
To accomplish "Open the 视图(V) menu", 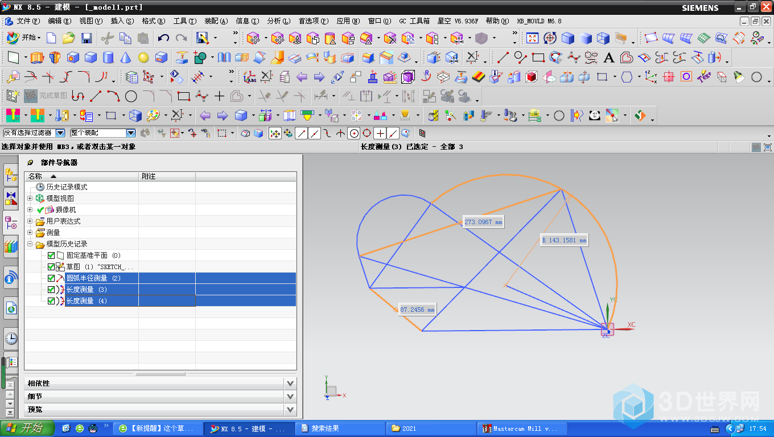I will point(91,21).
